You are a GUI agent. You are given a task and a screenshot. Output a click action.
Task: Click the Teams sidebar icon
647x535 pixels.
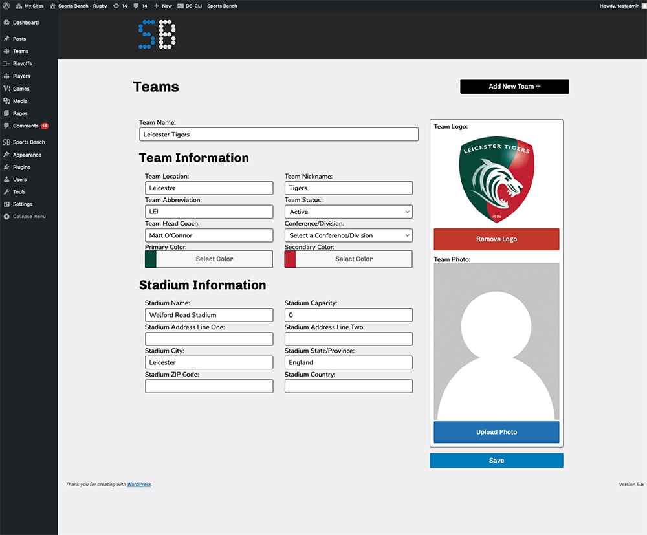click(x=6, y=51)
